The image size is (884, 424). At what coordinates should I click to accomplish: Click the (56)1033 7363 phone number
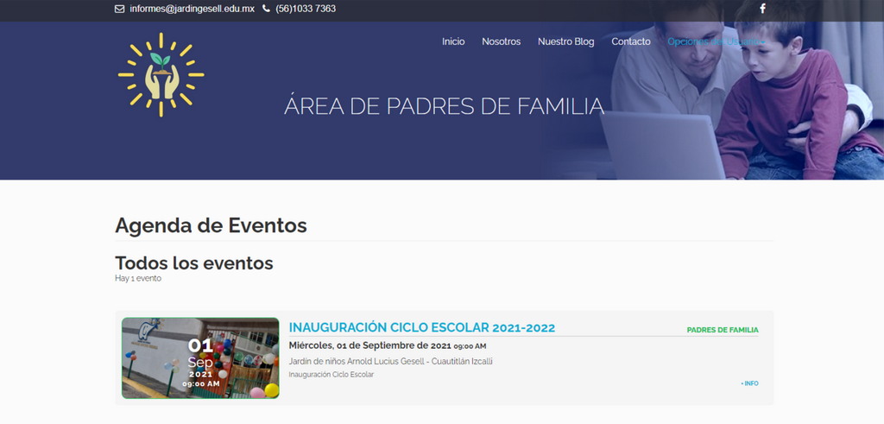(306, 9)
